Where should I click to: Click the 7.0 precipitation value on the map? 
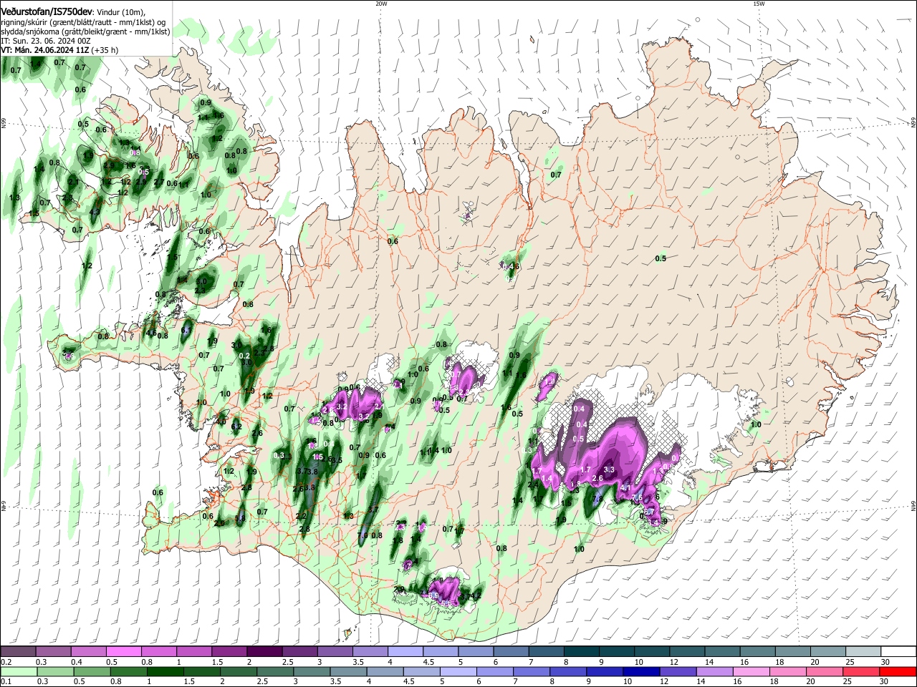pos(363,535)
